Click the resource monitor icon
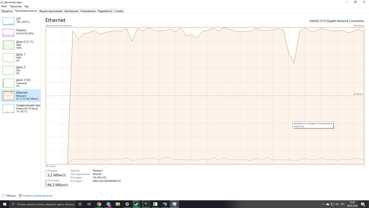 20,196
